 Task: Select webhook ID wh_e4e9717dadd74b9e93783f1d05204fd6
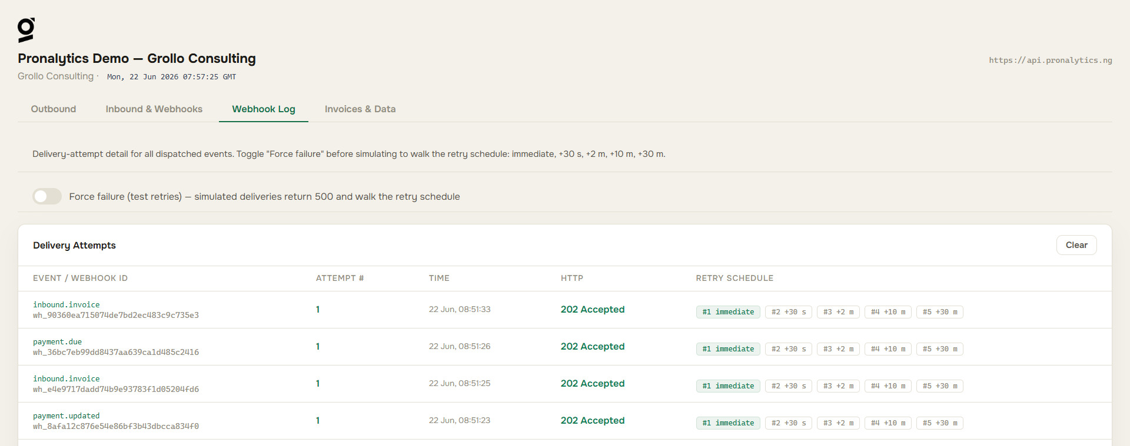pos(116,390)
